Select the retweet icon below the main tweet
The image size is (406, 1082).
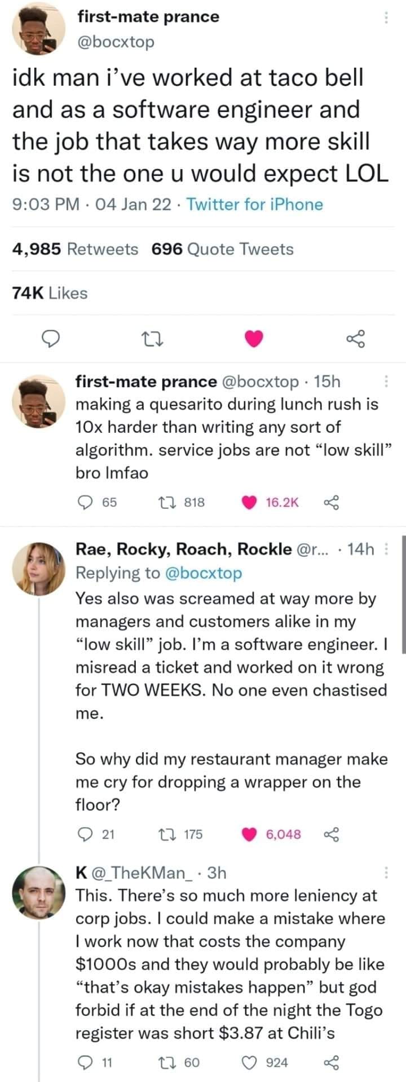[x=153, y=339]
